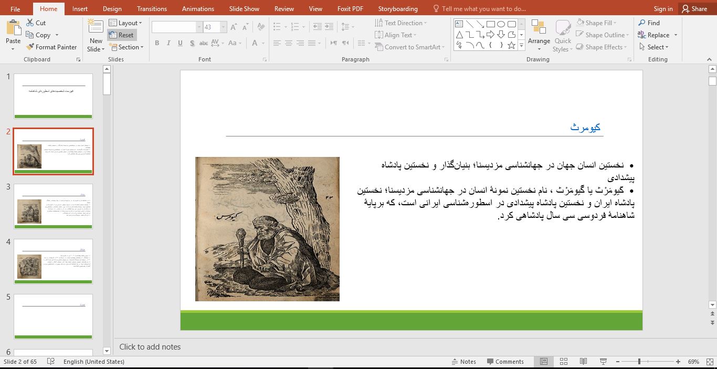Justify paragraph text
The height and width of the screenshot is (369, 717).
click(312, 44)
